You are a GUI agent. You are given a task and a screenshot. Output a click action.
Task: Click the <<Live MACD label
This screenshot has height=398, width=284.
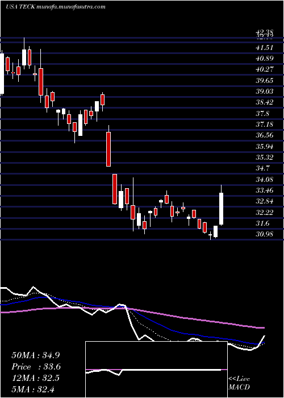[x=239, y=383]
